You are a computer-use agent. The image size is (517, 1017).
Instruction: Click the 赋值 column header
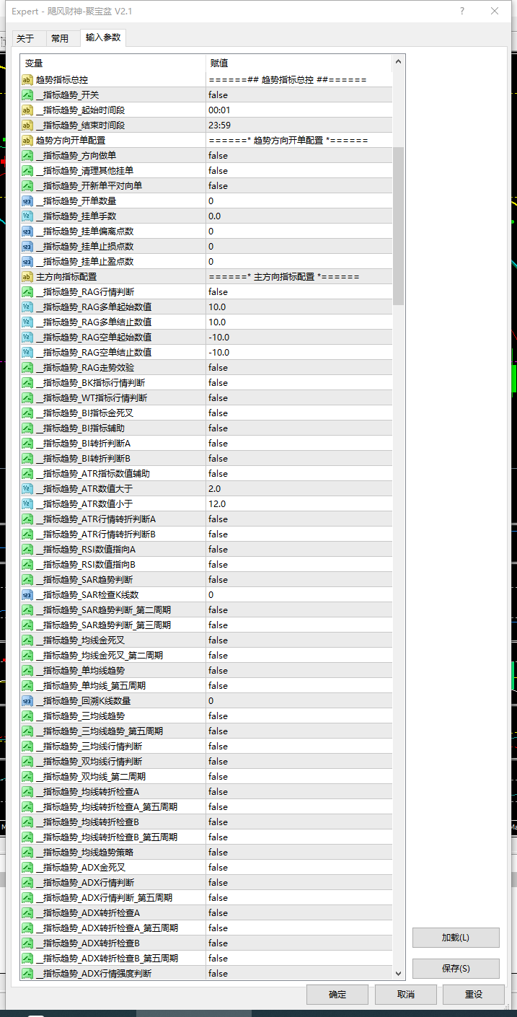[x=299, y=63]
